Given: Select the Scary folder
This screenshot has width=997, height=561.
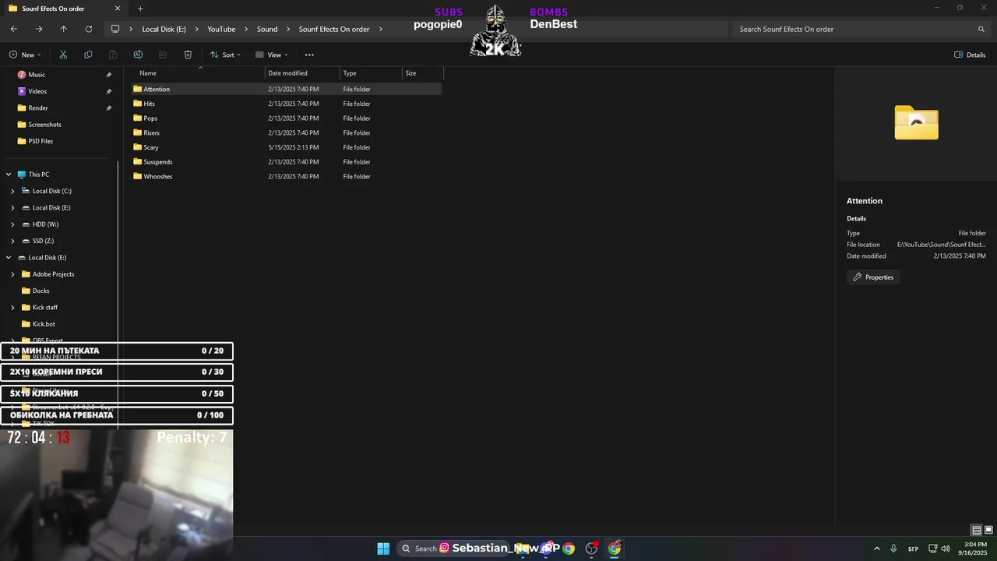Looking at the screenshot, I should click(x=150, y=147).
